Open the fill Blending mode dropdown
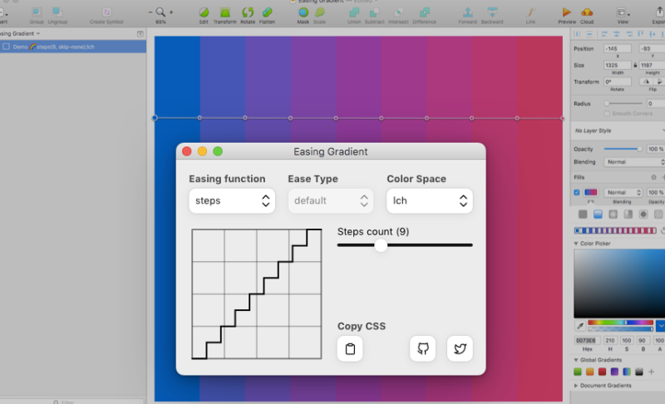The height and width of the screenshot is (404, 665). (623, 193)
